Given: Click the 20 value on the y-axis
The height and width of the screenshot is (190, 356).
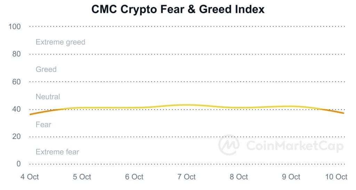Looking at the screenshot, I should point(16,137).
